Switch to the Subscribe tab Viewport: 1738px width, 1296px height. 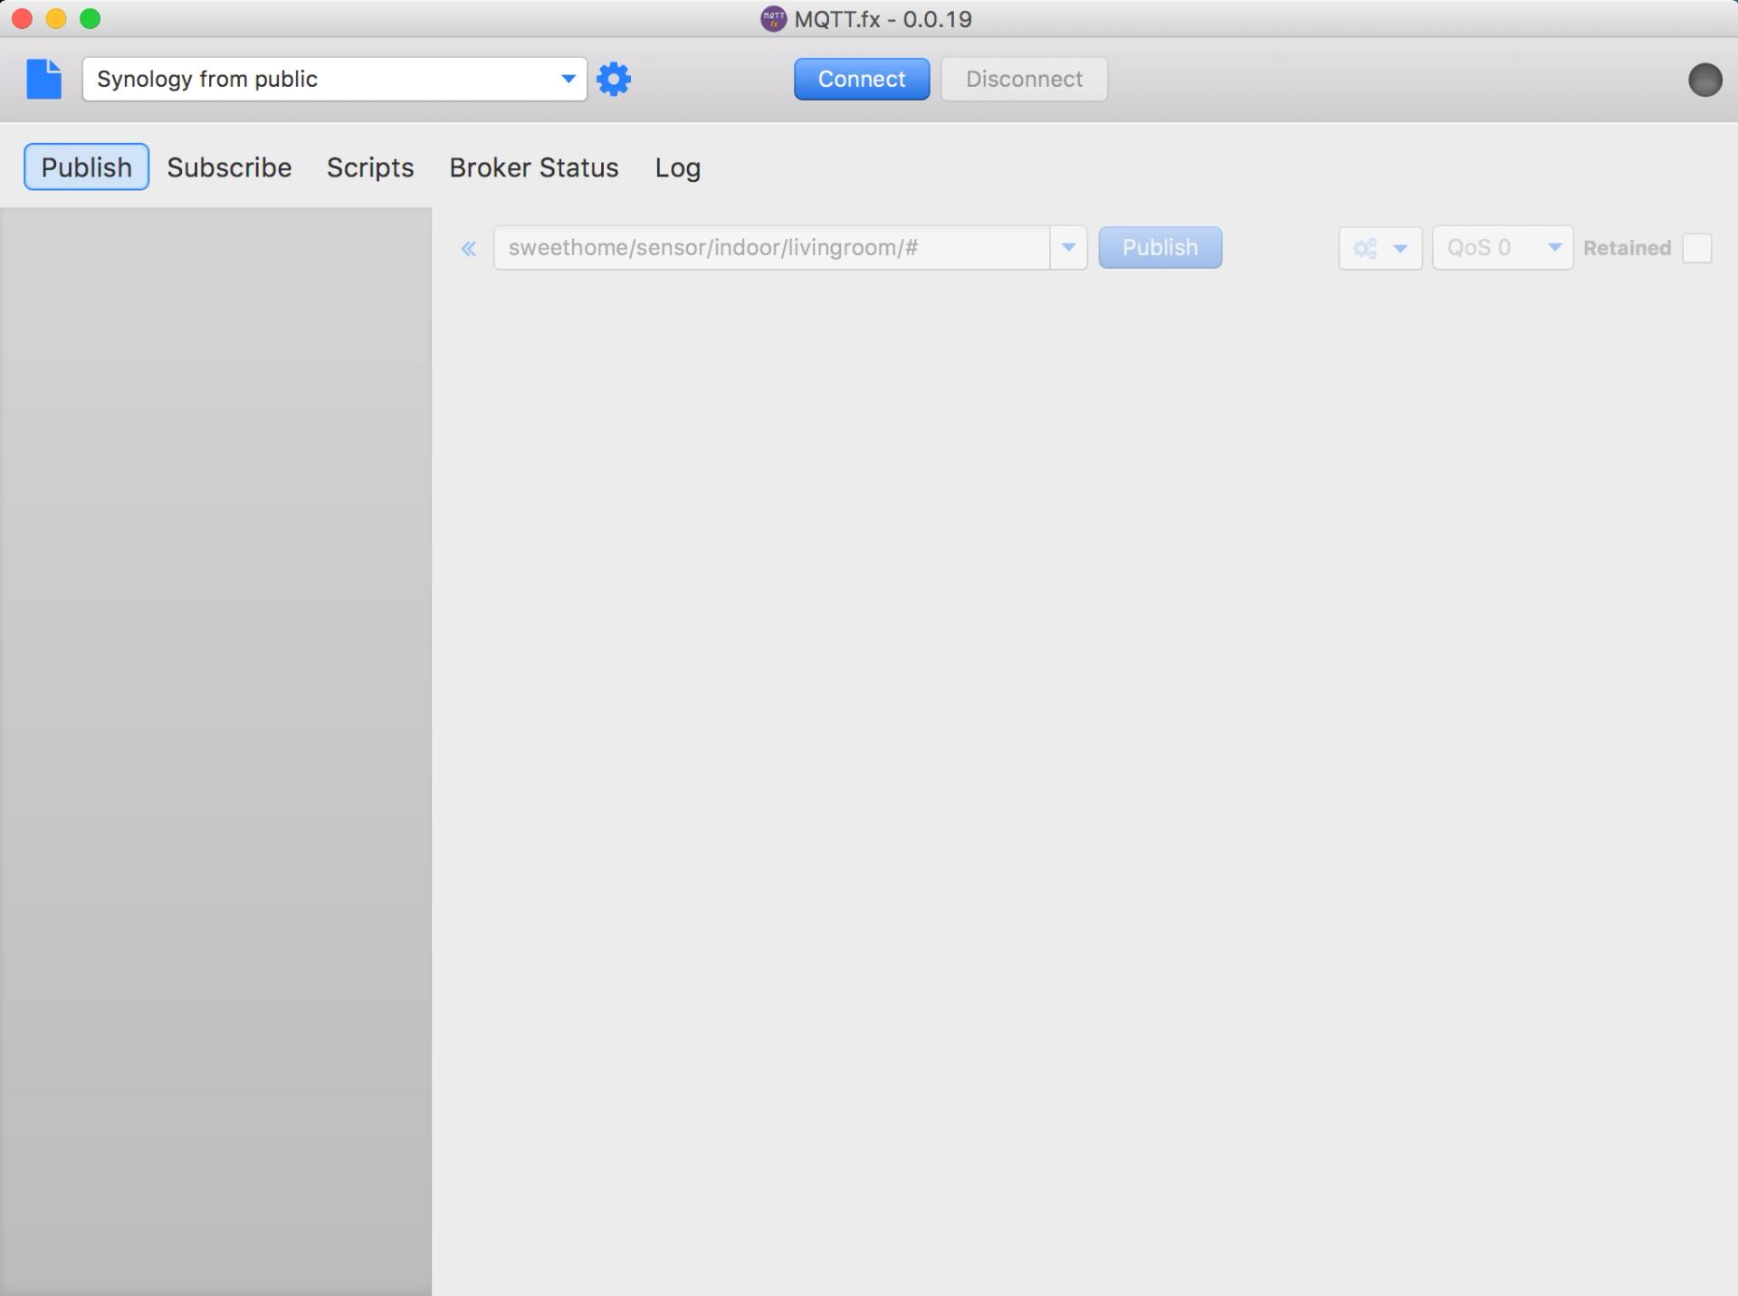229,167
